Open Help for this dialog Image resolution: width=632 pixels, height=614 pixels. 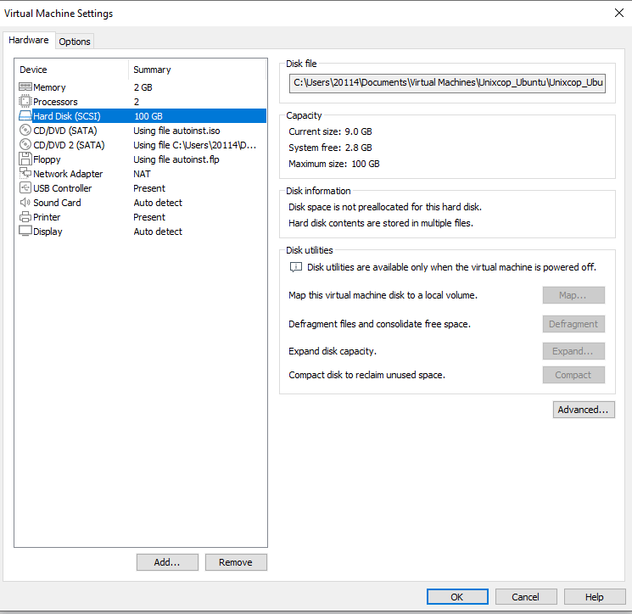coord(595,597)
